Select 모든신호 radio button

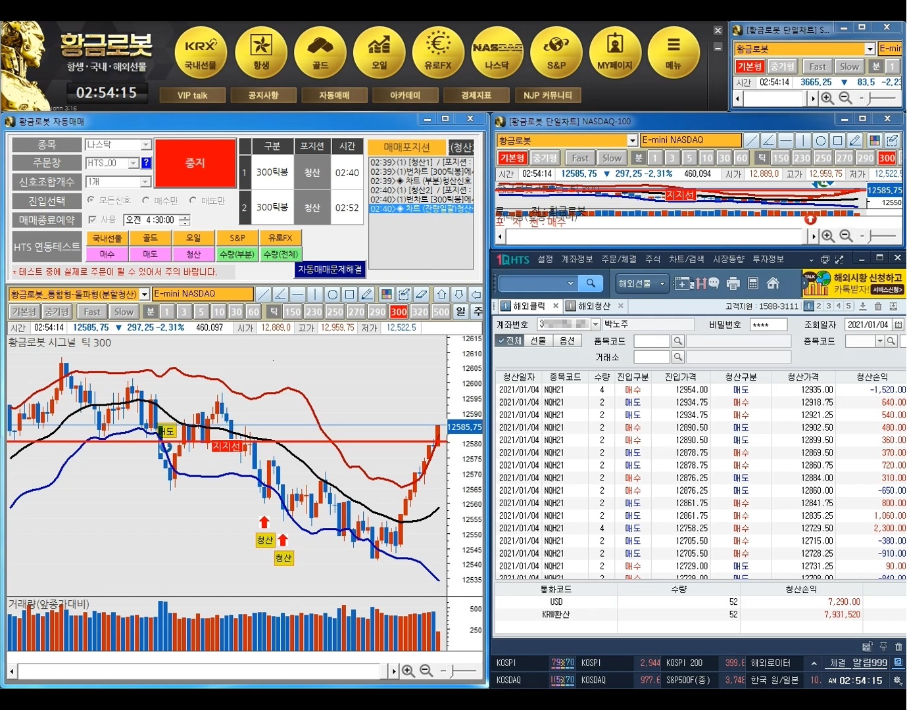91,200
